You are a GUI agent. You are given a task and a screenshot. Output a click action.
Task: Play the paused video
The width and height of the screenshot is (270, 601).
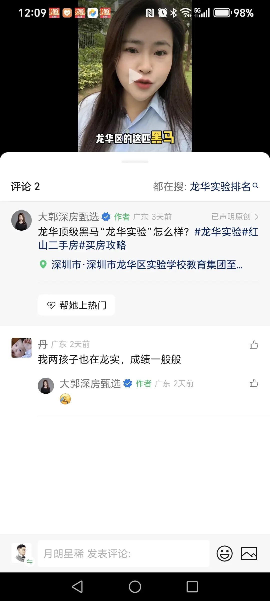pyautogui.click(x=135, y=76)
